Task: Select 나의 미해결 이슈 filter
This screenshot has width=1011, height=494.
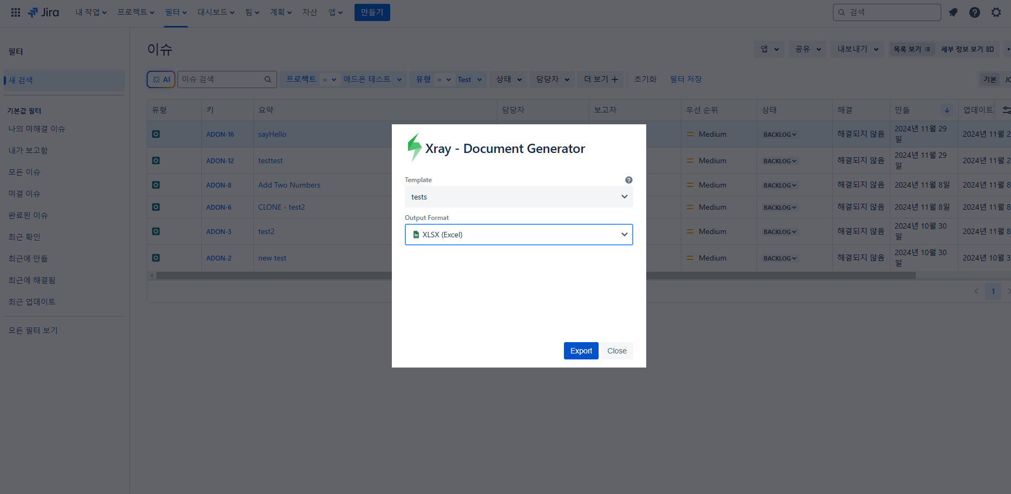Action: (36, 129)
